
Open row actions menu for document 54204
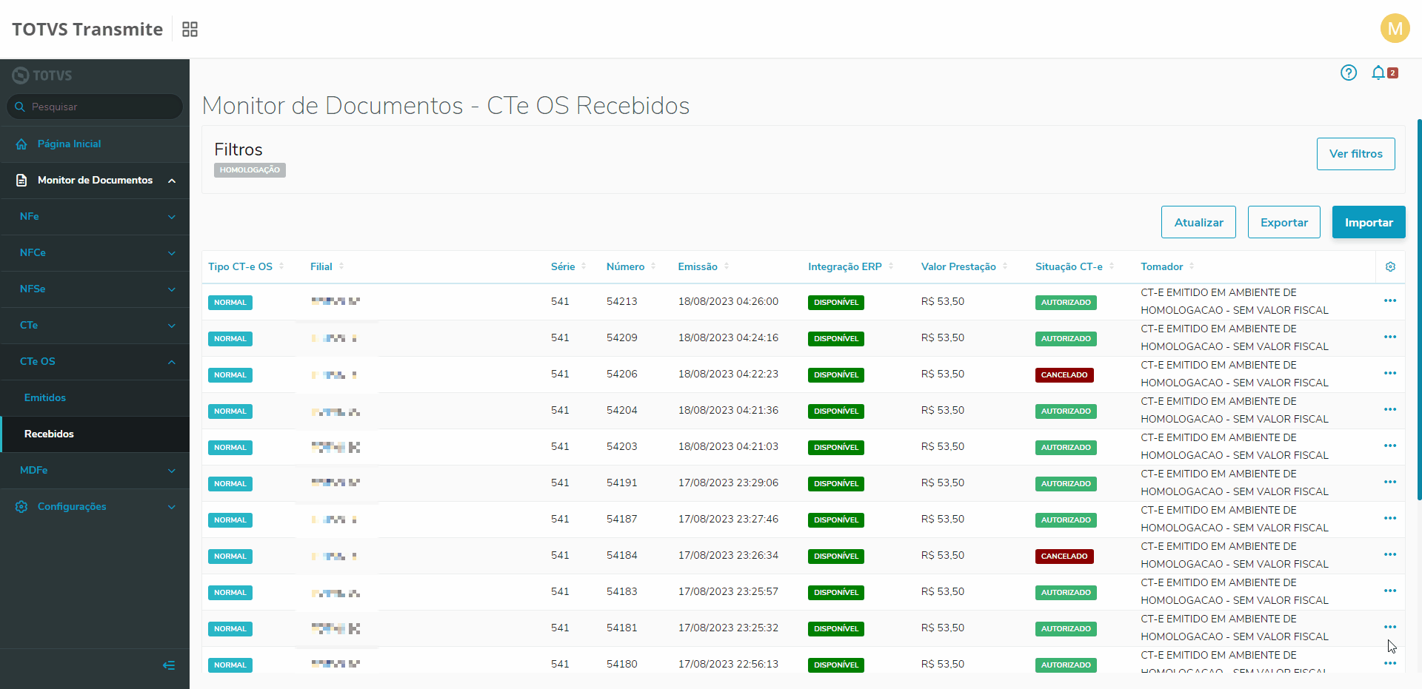point(1390,409)
